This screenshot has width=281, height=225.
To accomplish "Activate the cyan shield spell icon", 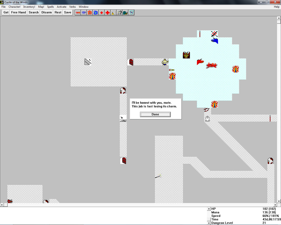I will [131, 13].
